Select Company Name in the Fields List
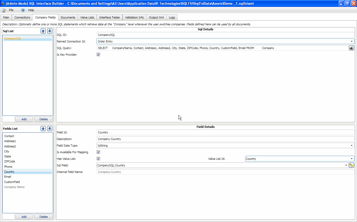This screenshot has height=222, width=357. click(28, 187)
